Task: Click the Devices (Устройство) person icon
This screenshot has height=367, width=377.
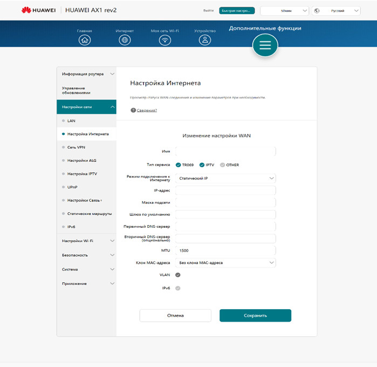Action: point(204,40)
